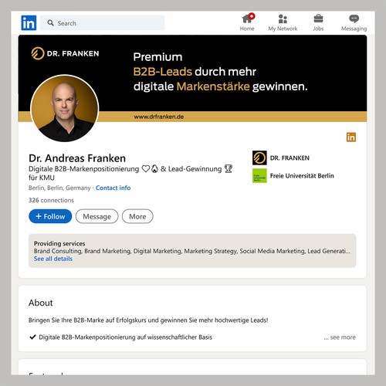
Task: Open the Messaging tab
Action: coord(354,22)
